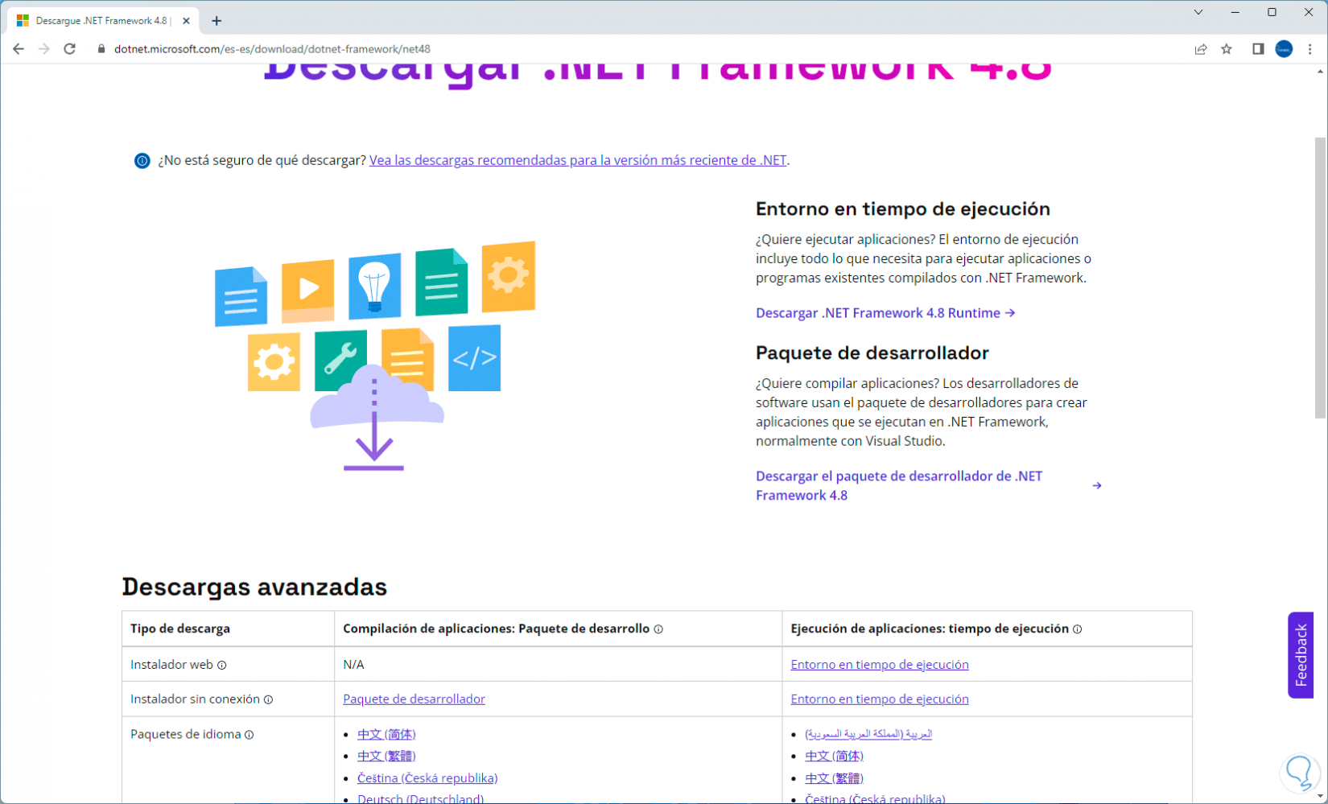The image size is (1328, 804).
Task: View site security lock info
Action: pyautogui.click(x=101, y=49)
